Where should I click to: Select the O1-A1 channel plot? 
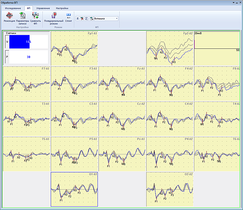coord(74,189)
